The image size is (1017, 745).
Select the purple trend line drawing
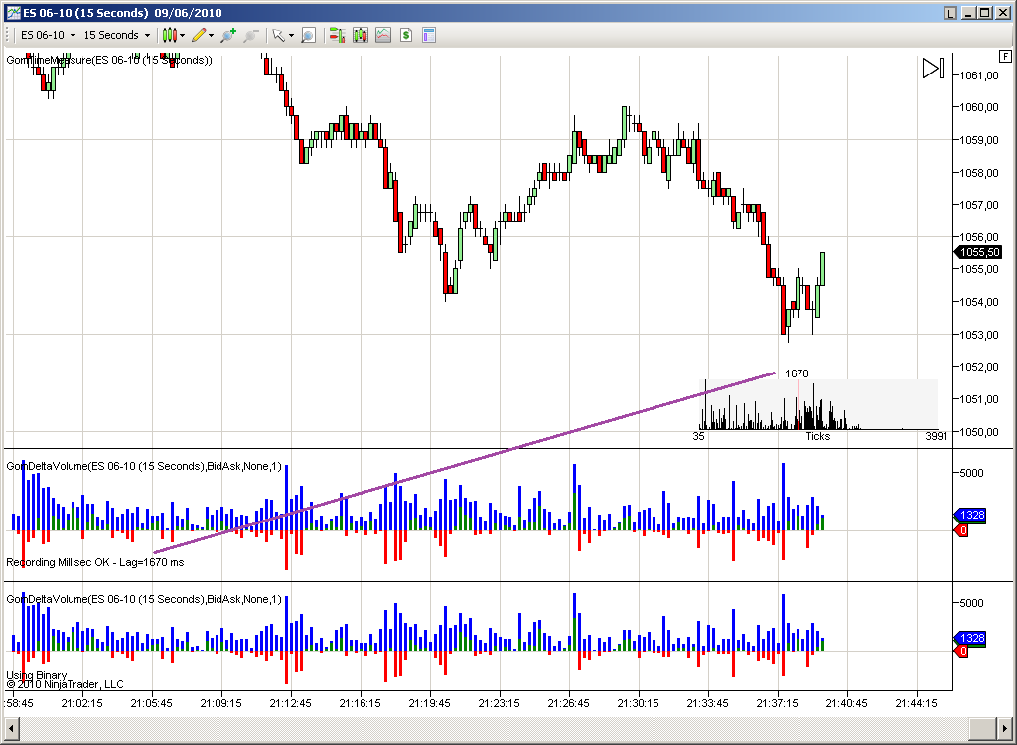coord(465,463)
